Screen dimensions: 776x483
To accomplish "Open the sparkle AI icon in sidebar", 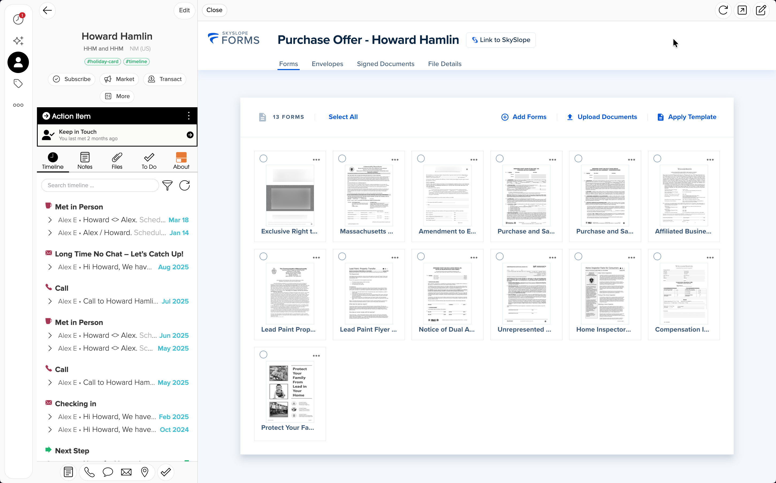I will point(18,41).
